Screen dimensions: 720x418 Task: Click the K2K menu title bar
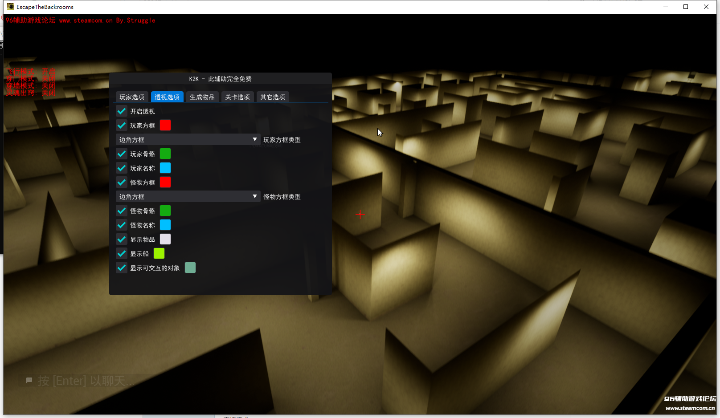220,79
